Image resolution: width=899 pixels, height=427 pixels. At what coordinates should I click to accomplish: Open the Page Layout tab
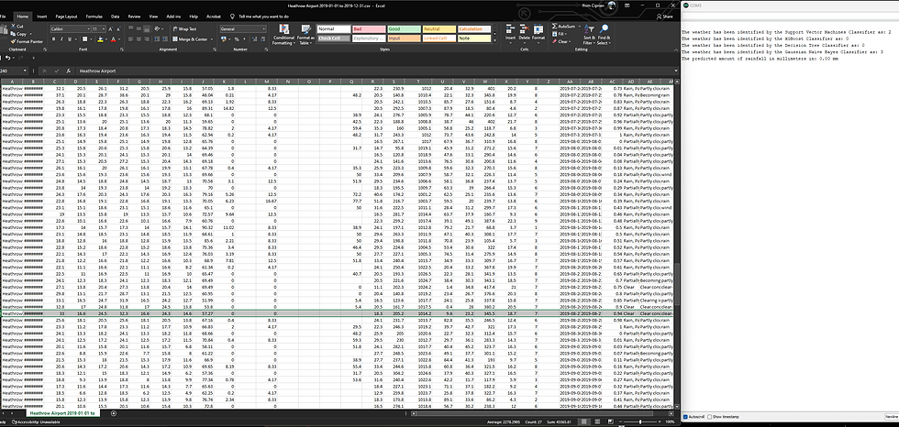coord(66,16)
